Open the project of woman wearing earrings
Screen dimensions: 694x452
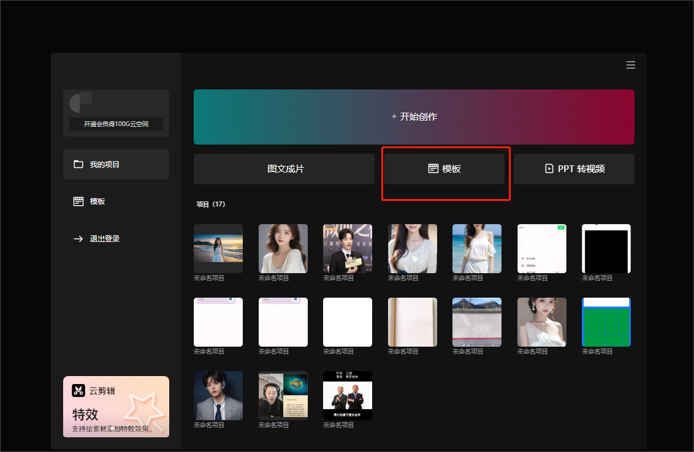542,322
